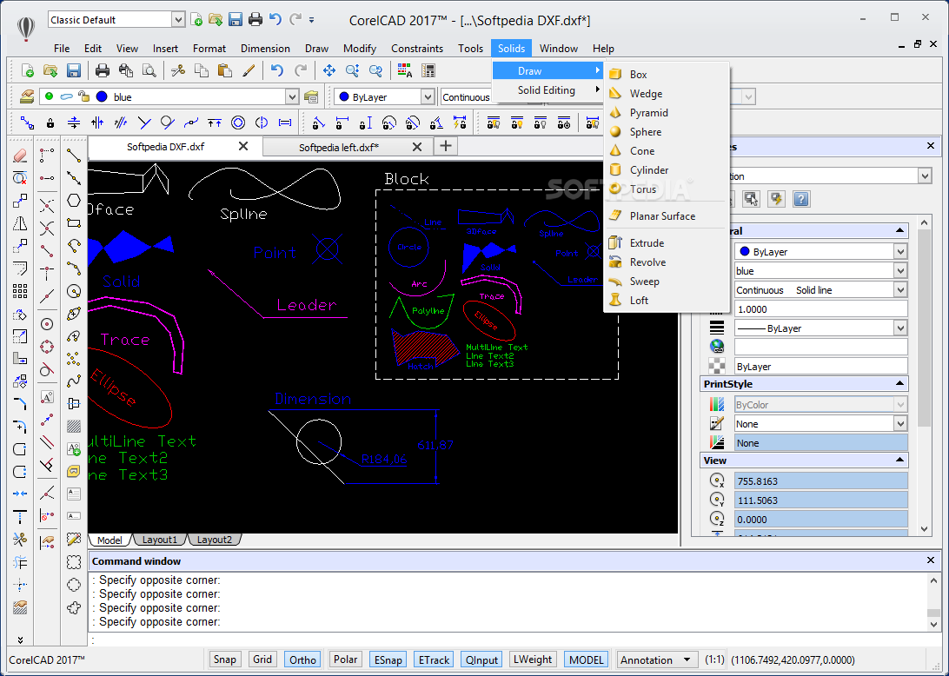Select the Hatch fill tool
Viewport: 949px width, 676px height.
[x=74, y=426]
